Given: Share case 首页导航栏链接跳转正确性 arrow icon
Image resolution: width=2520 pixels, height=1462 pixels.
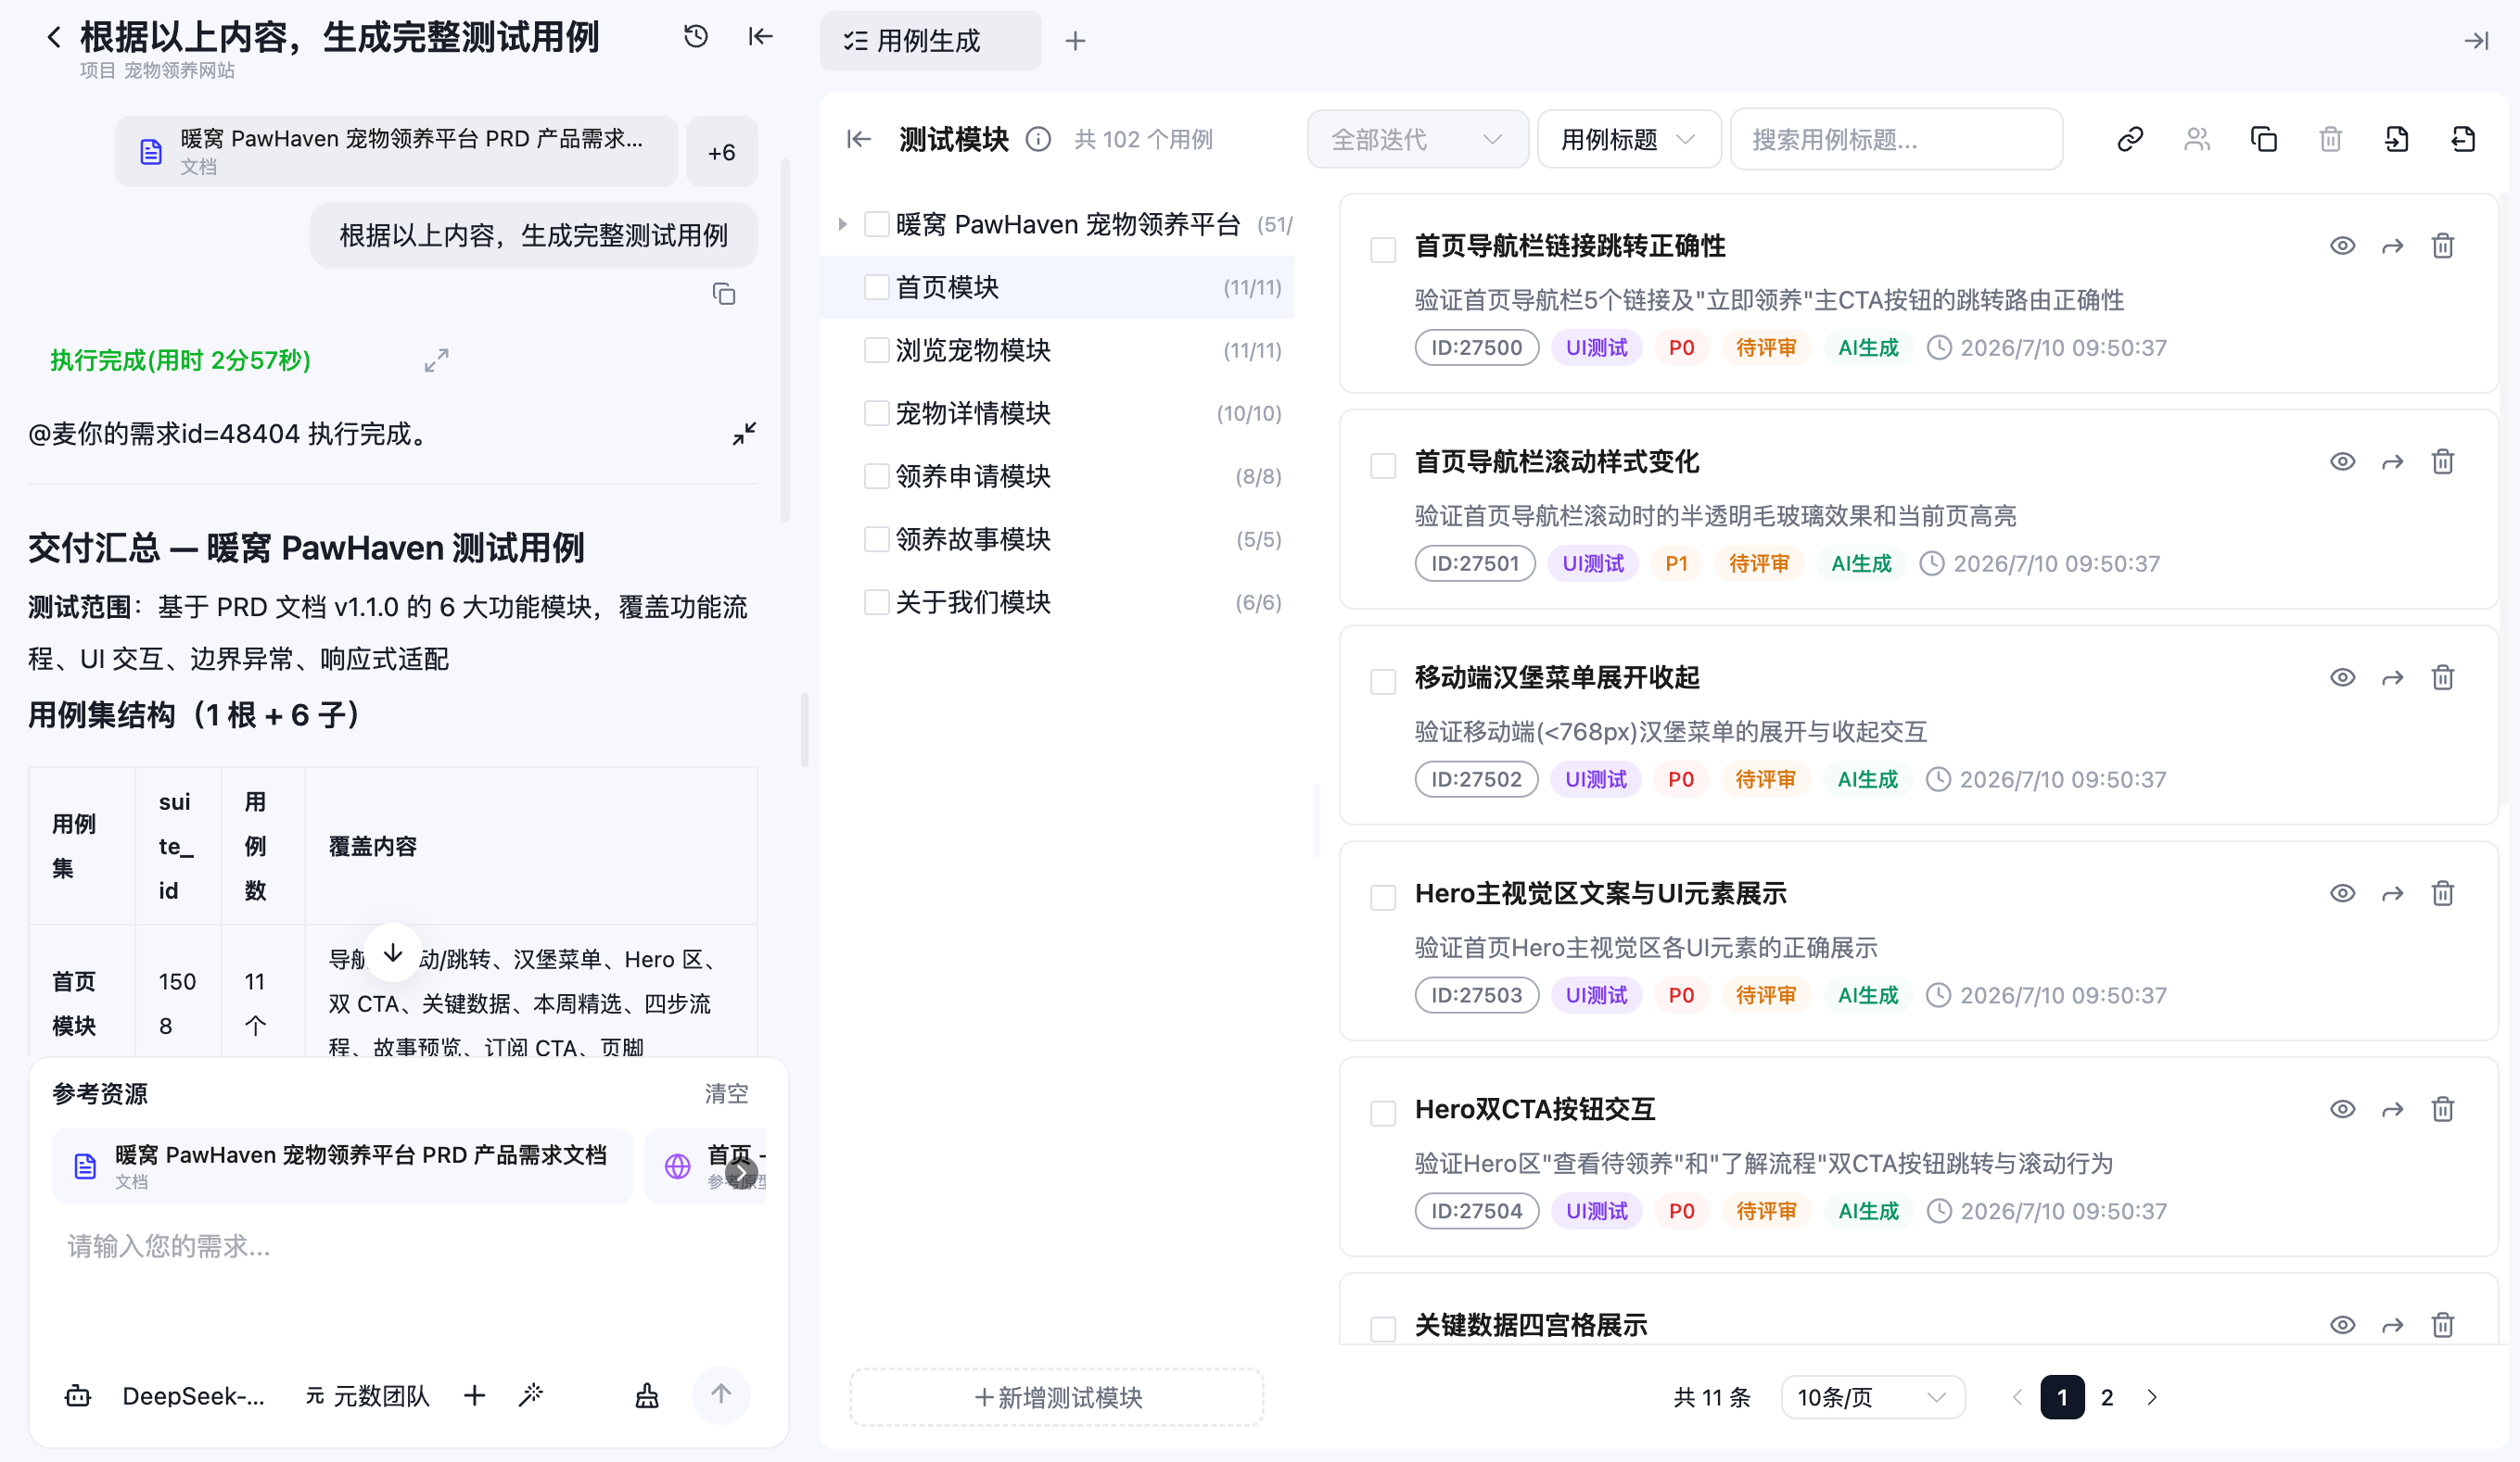Looking at the screenshot, I should [2393, 246].
